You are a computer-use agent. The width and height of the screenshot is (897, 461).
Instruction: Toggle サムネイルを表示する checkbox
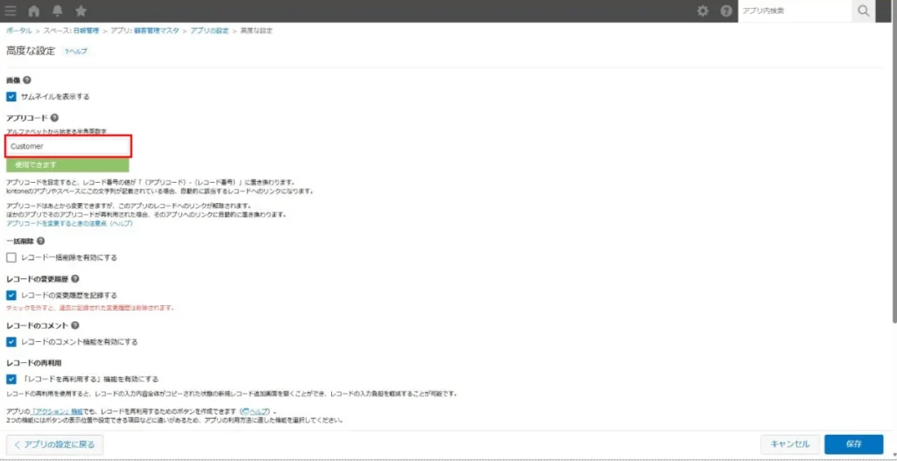(11, 96)
